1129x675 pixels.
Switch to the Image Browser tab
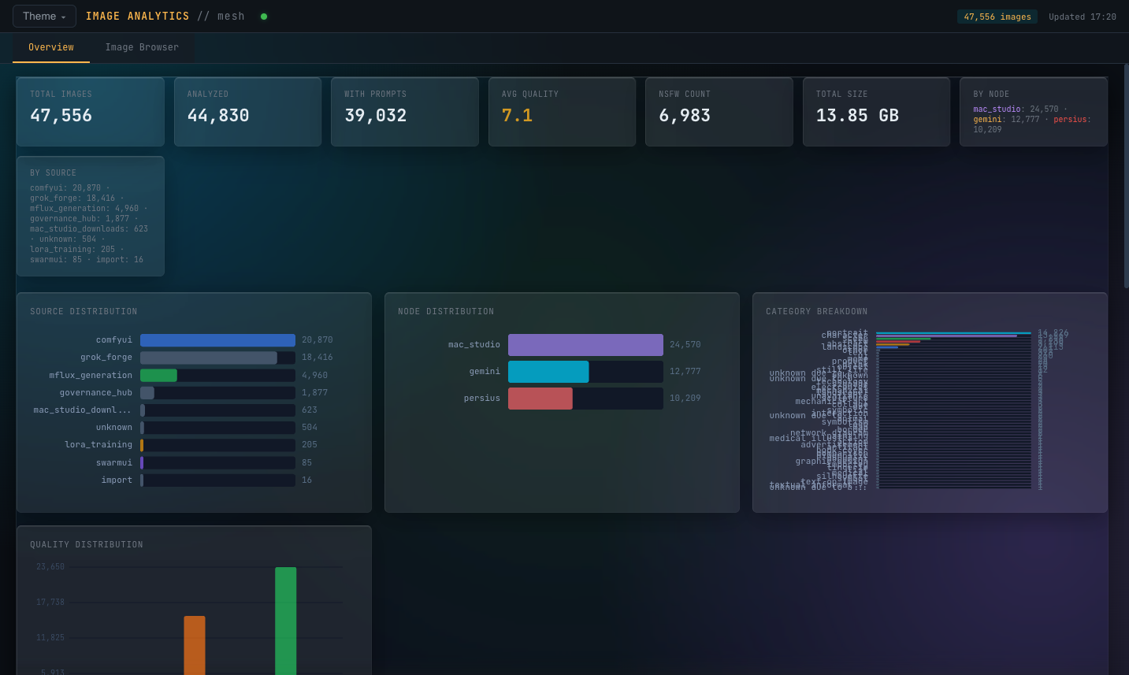coord(142,48)
